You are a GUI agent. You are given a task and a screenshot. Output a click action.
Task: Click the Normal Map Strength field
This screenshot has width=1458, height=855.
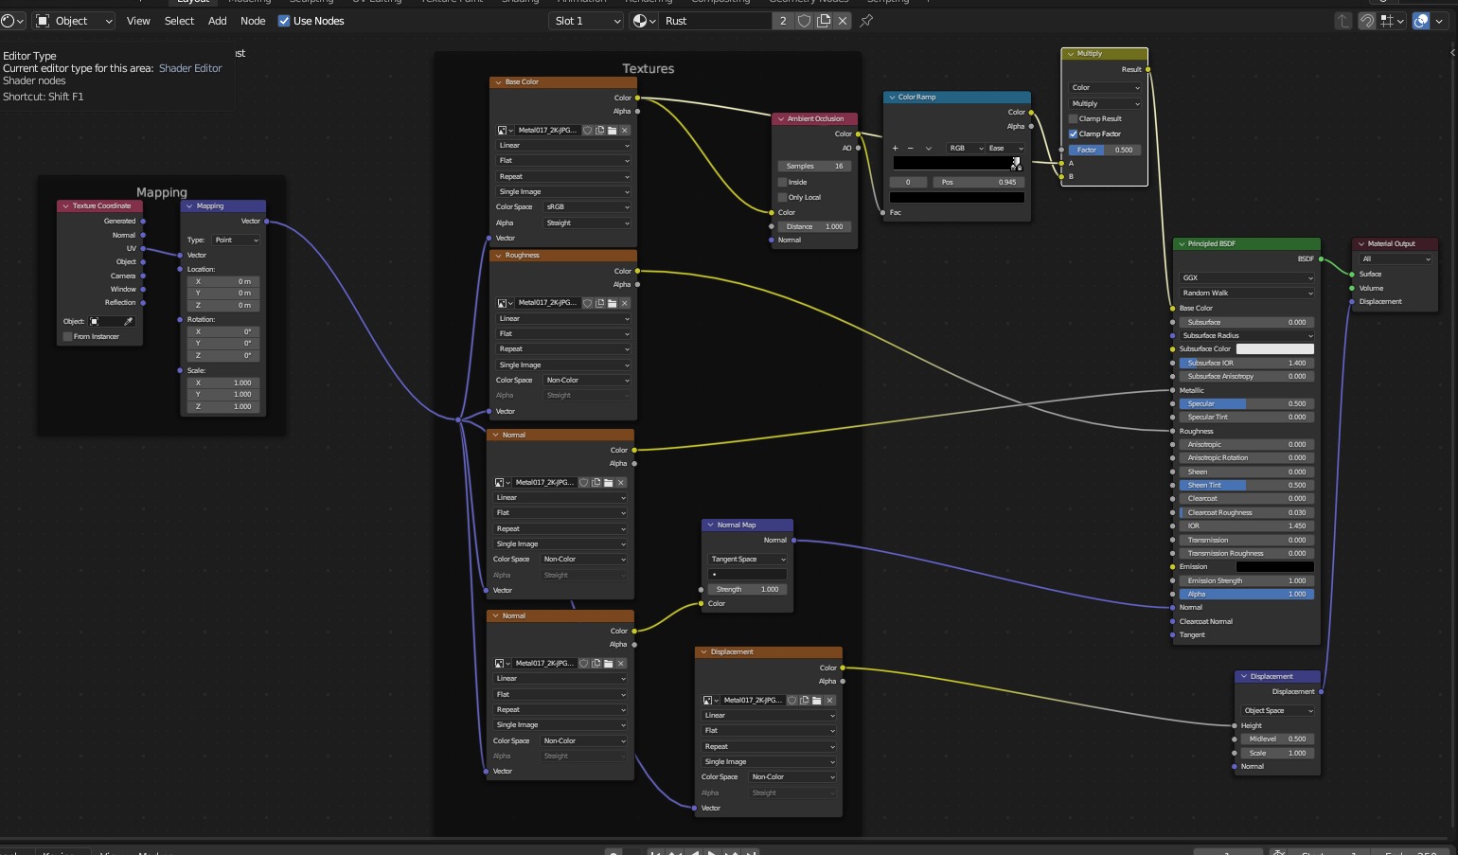747,589
